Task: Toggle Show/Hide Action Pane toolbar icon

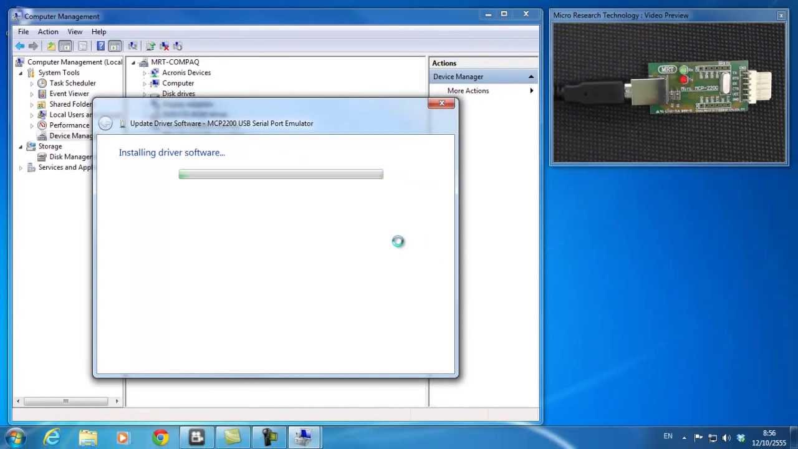Action: pyautogui.click(x=115, y=46)
